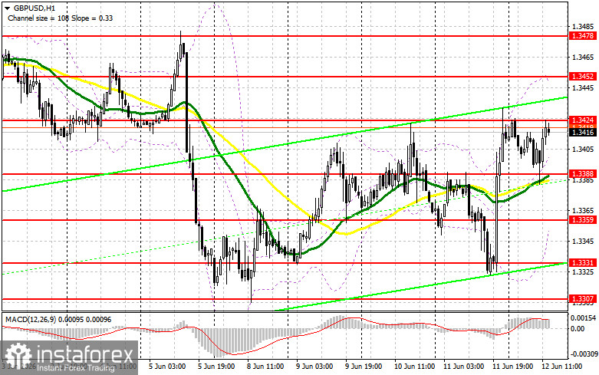The height and width of the screenshot is (375, 599).
Task: Click the 1.3325 price axis tick
Action: click(x=583, y=272)
